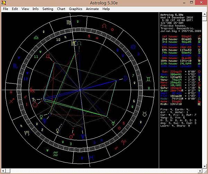Click the North Node glyph beside MC
Viewport: 208px width, 174px height.
click(x=79, y=43)
